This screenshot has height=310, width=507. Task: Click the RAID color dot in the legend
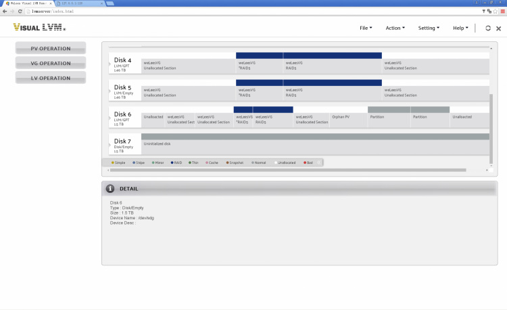(172, 162)
